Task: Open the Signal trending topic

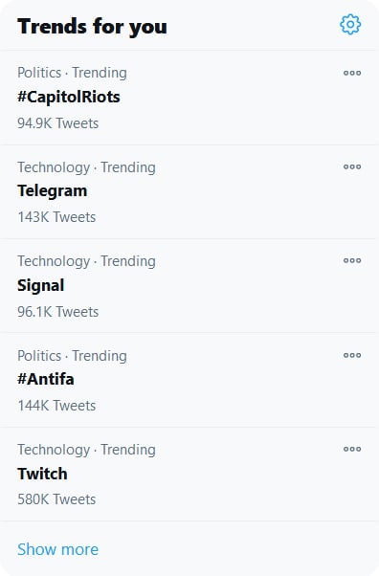Action: 41,285
